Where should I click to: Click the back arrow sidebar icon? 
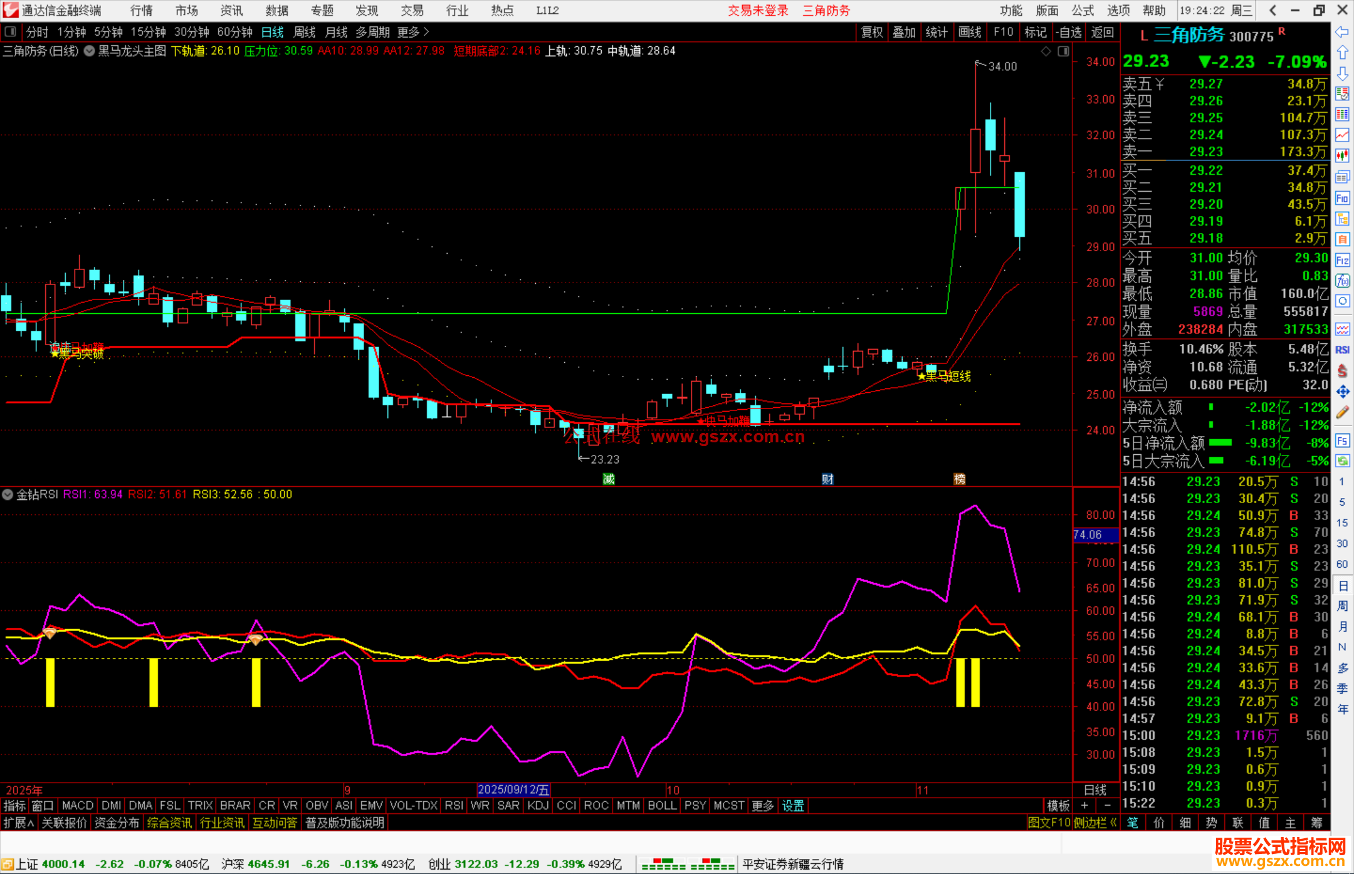tap(1342, 32)
